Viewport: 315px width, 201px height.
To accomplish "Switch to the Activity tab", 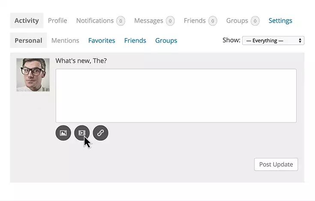I will point(27,21).
